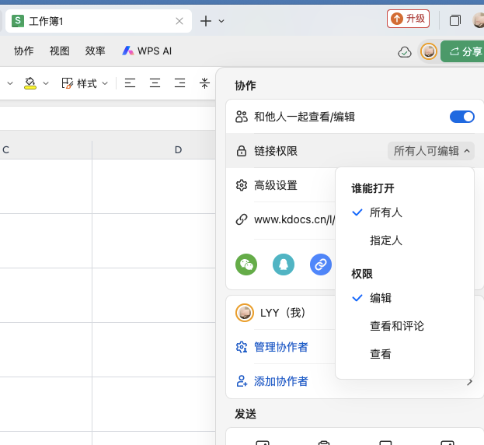This screenshot has height=445, width=484.
Task: Click the QQ share icon
Action: (x=284, y=265)
